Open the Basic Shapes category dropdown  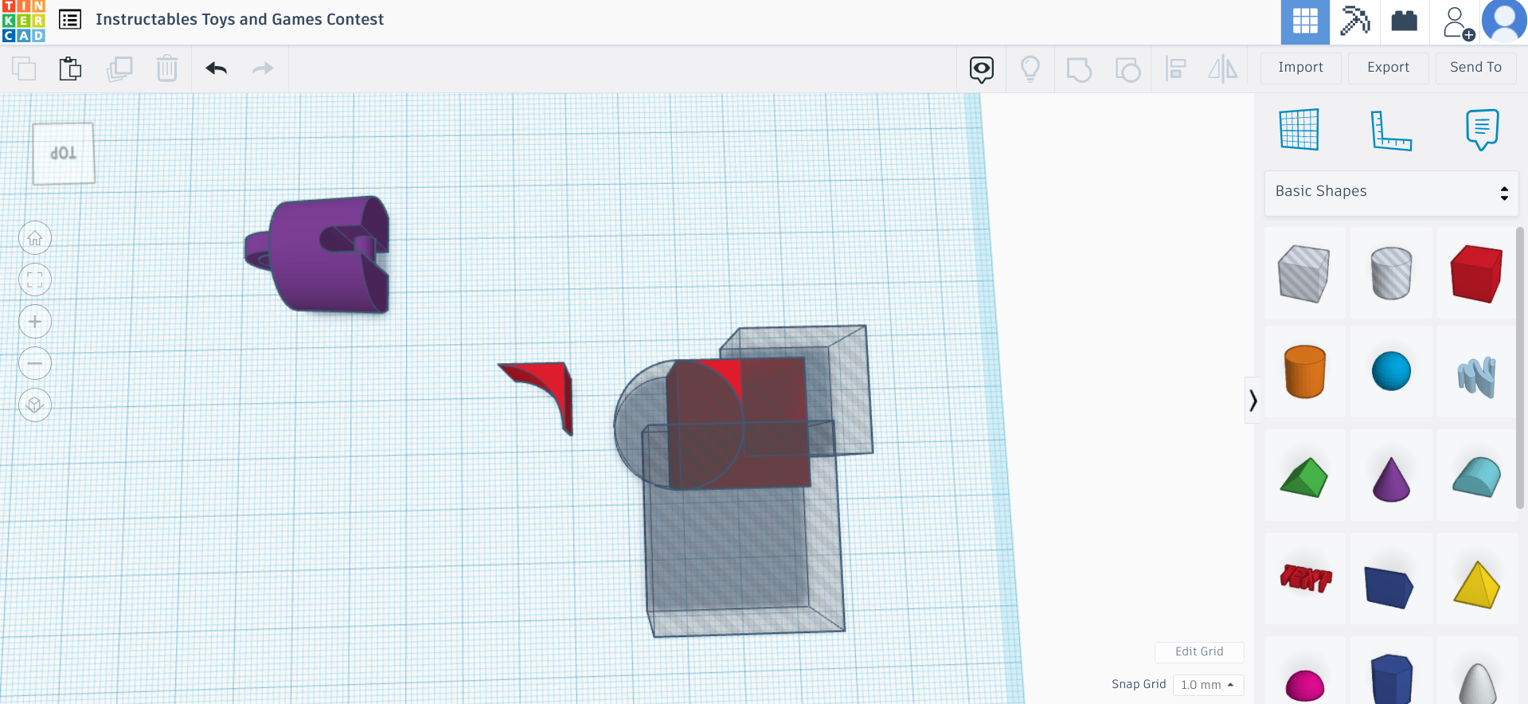click(1391, 192)
